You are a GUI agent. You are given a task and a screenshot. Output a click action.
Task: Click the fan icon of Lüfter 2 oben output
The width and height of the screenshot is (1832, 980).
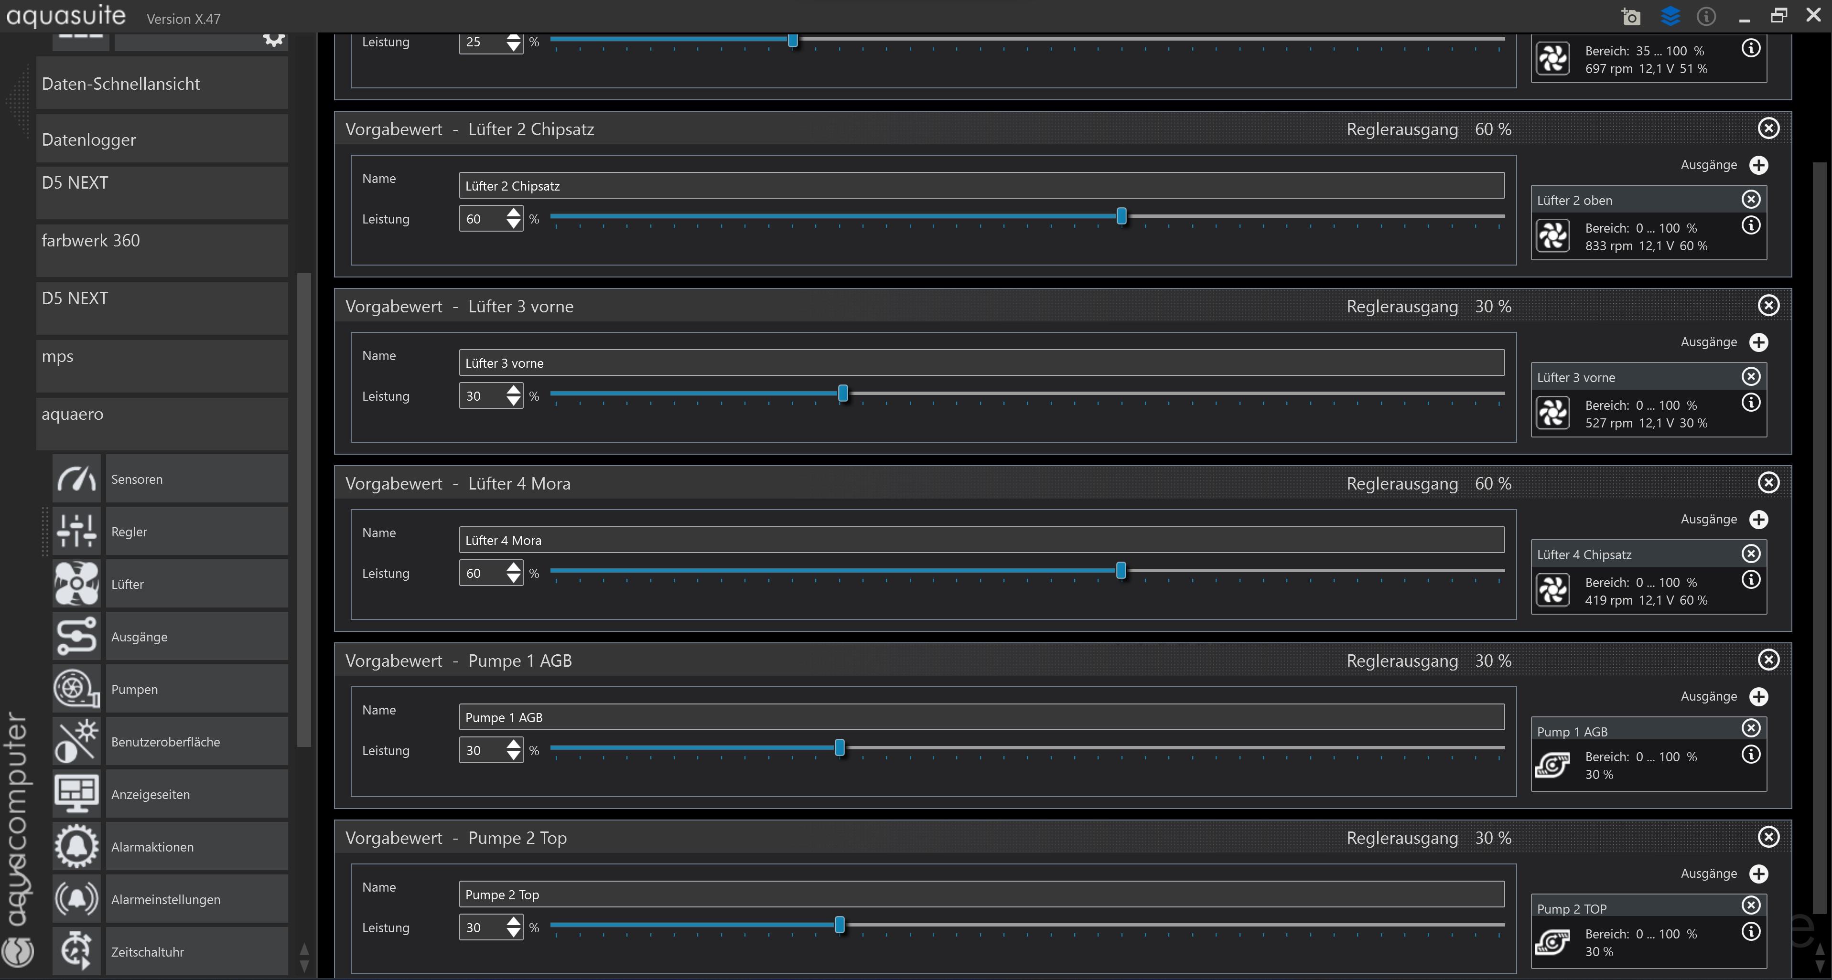[x=1552, y=236]
